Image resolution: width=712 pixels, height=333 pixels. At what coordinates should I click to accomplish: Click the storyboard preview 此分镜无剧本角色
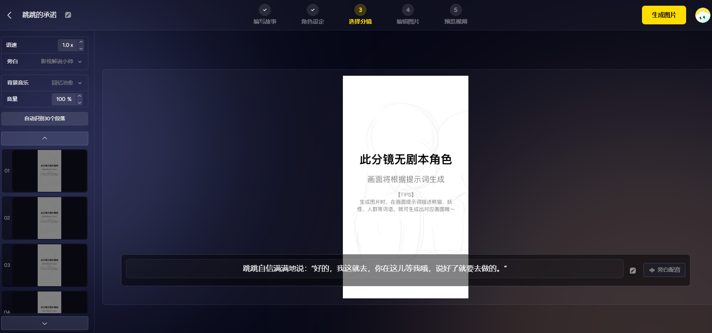point(406,187)
